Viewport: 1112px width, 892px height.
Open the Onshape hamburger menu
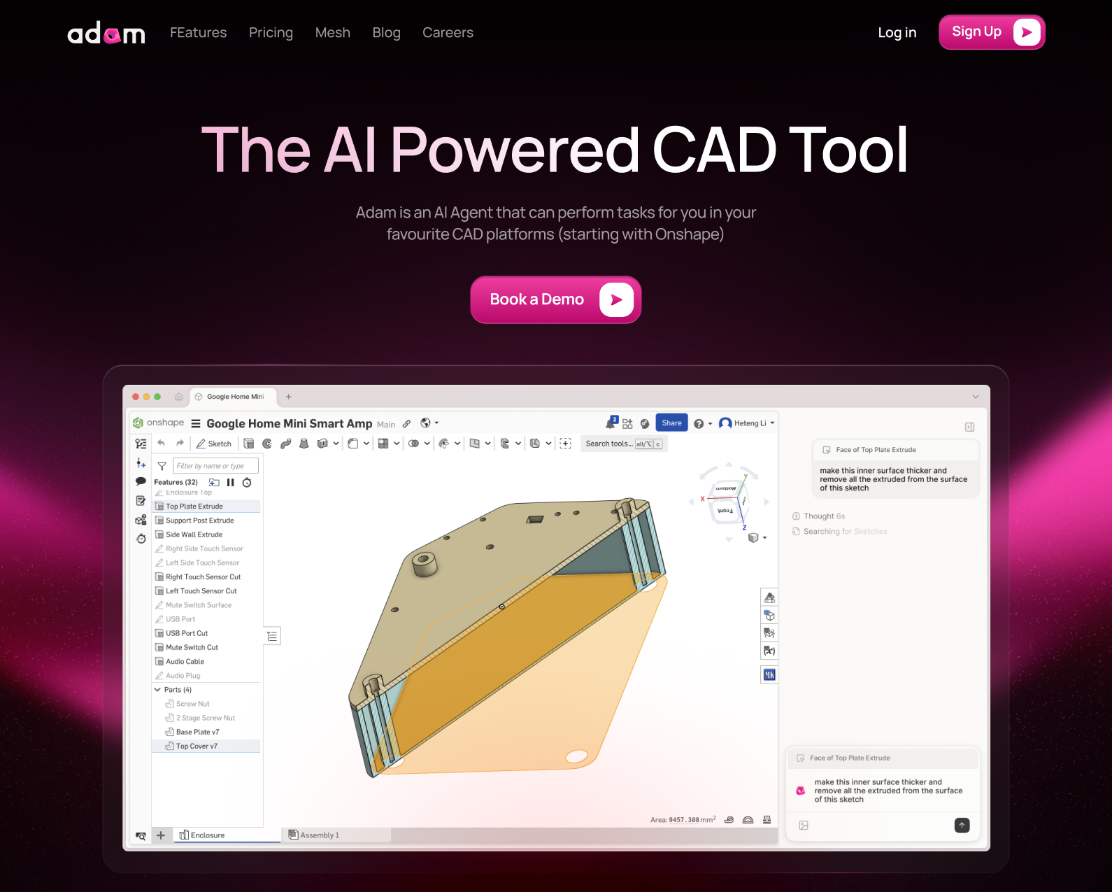(196, 423)
